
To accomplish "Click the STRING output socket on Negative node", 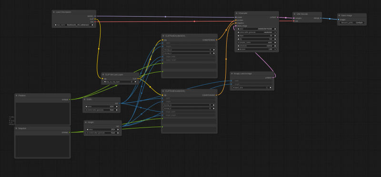I will (x=70, y=132).
